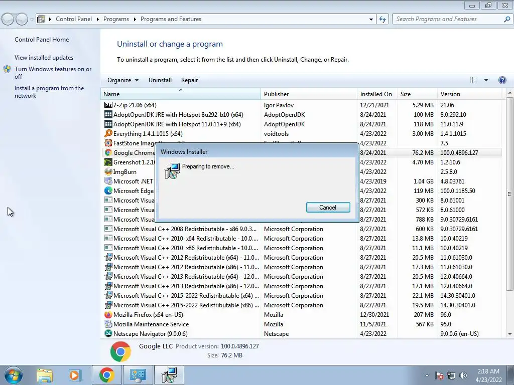Sort by the Size column header

pyautogui.click(x=417, y=94)
